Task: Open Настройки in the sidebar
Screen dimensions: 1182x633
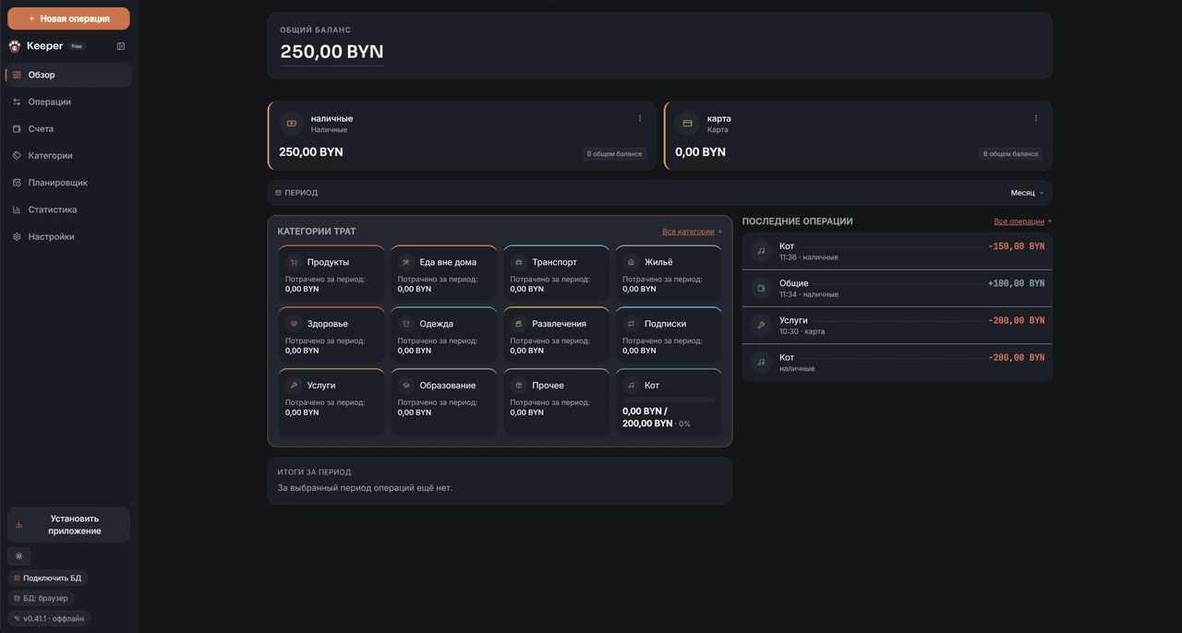Action: (69, 236)
